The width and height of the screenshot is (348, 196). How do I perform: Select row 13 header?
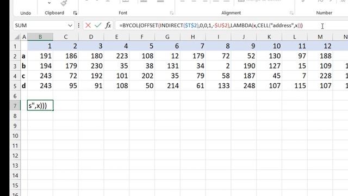pos(15,166)
